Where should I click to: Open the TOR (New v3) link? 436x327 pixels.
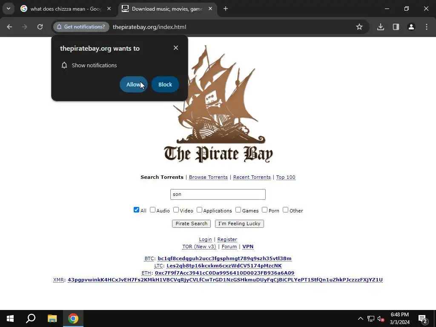click(x=199, y=247)
